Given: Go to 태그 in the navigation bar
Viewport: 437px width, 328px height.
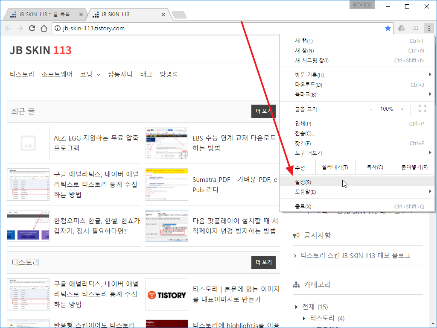Looking at the screenshot, I should 146,74.
